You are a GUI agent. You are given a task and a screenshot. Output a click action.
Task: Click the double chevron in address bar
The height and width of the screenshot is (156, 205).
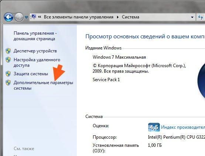coord(40,17)
